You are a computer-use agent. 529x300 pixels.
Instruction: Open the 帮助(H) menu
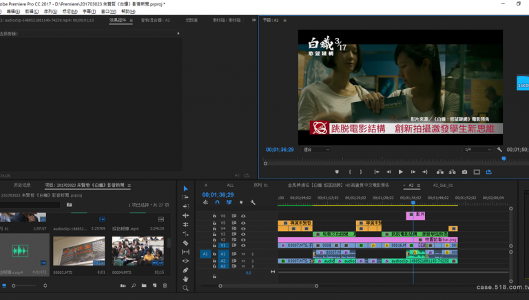(128, 11)
